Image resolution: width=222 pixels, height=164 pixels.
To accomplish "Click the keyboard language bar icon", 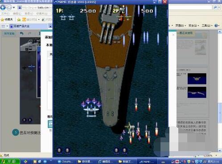I will point(163,162).
